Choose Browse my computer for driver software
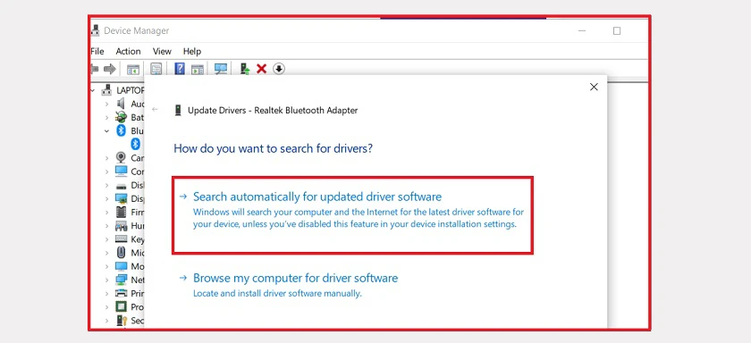The height and width of the screenshot is (343, 751). coord(289,285)
